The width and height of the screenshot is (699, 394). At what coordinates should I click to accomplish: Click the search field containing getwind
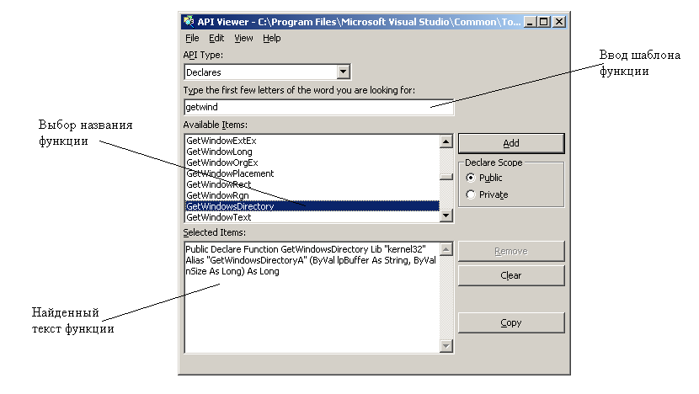[x=318, y=107]
